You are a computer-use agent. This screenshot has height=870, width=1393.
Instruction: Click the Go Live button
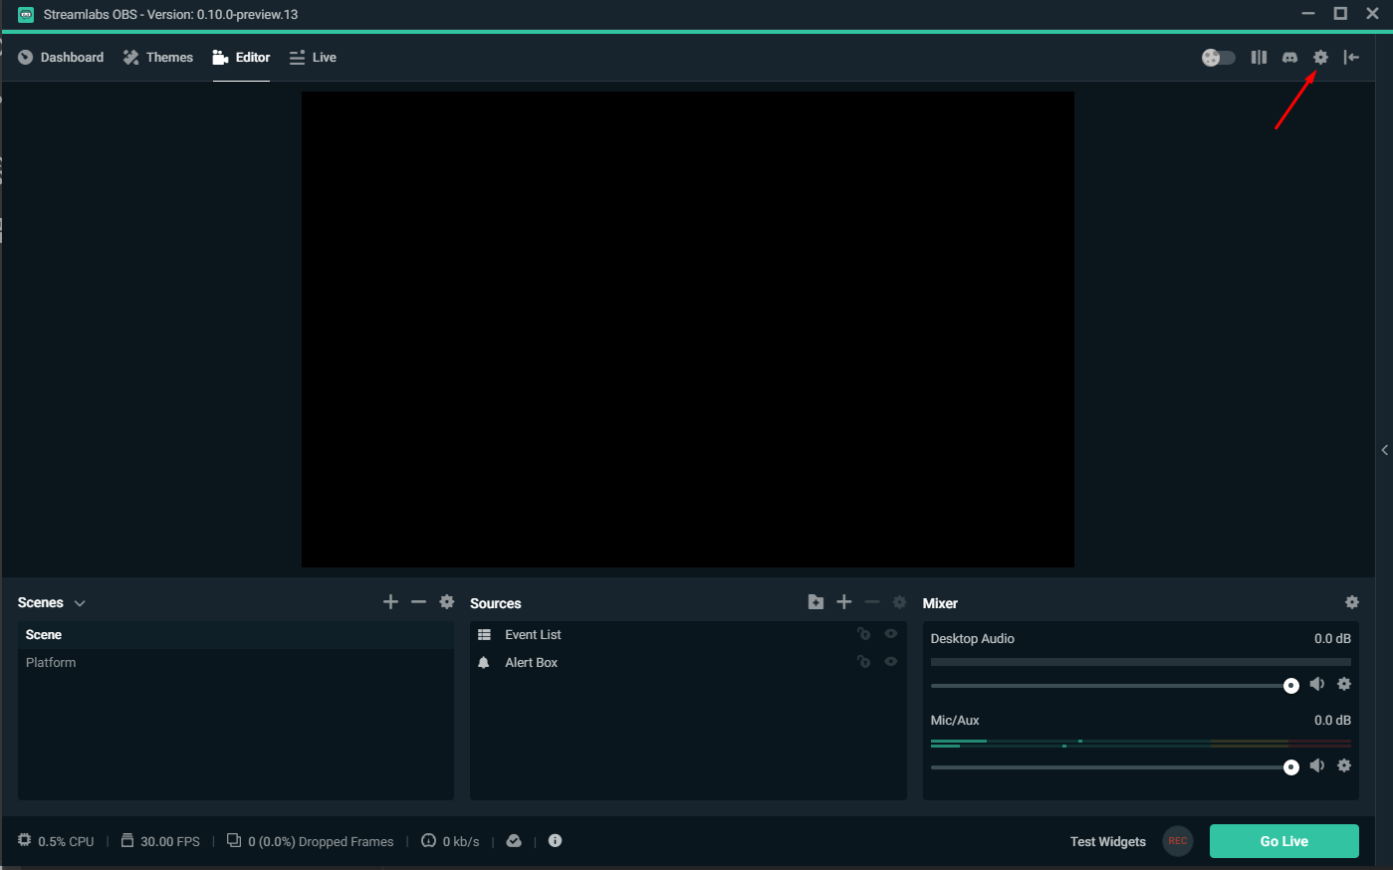[x=1284, y=841]
